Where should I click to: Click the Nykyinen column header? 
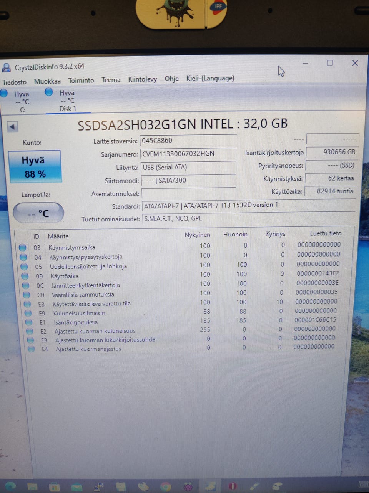(x=197, y=235)
